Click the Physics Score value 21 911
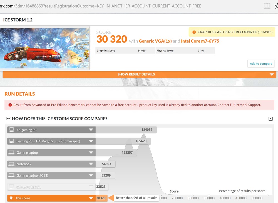This screenshot has width=278, height=203. 202,51
